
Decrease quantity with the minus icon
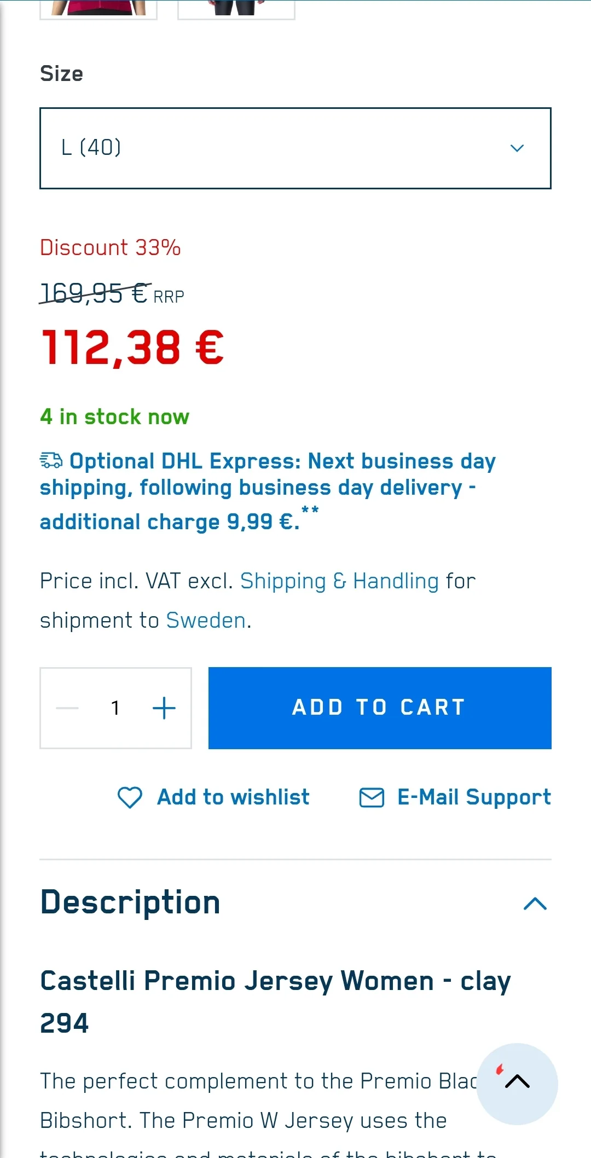pos(67,708)
